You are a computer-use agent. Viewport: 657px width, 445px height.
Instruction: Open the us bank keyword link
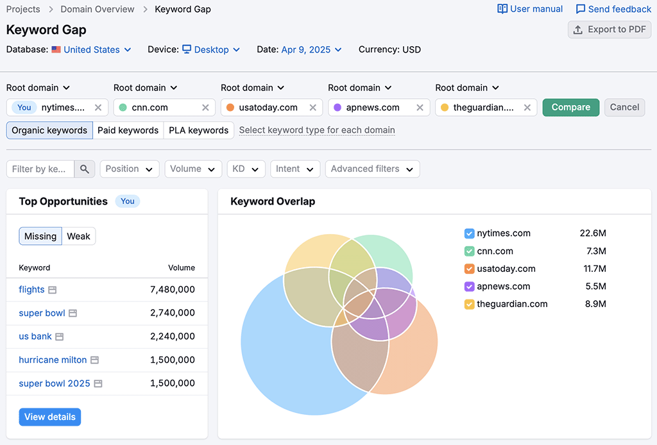35,337
